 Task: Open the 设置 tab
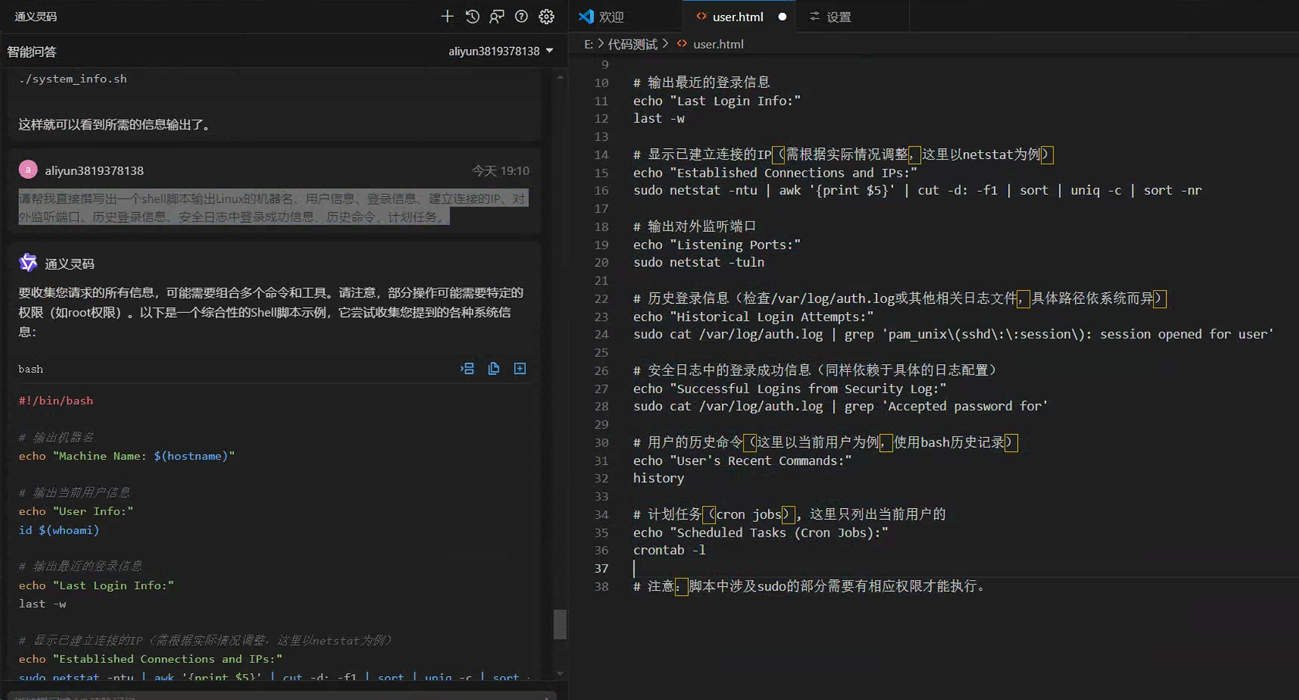coord(839,17)
